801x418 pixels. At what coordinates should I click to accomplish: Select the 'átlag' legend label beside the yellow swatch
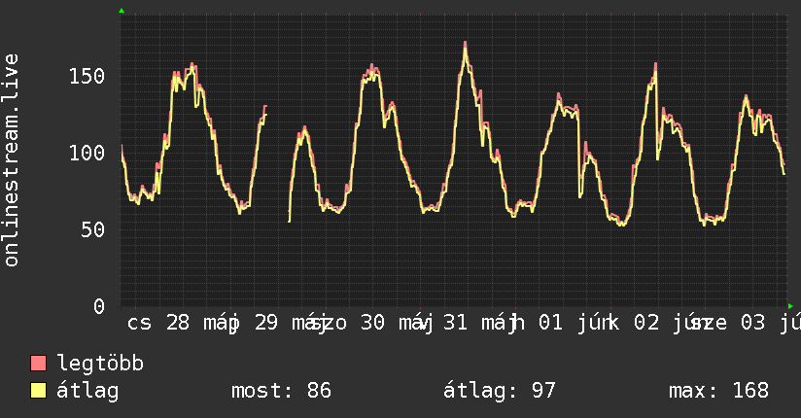pos(87,391)
